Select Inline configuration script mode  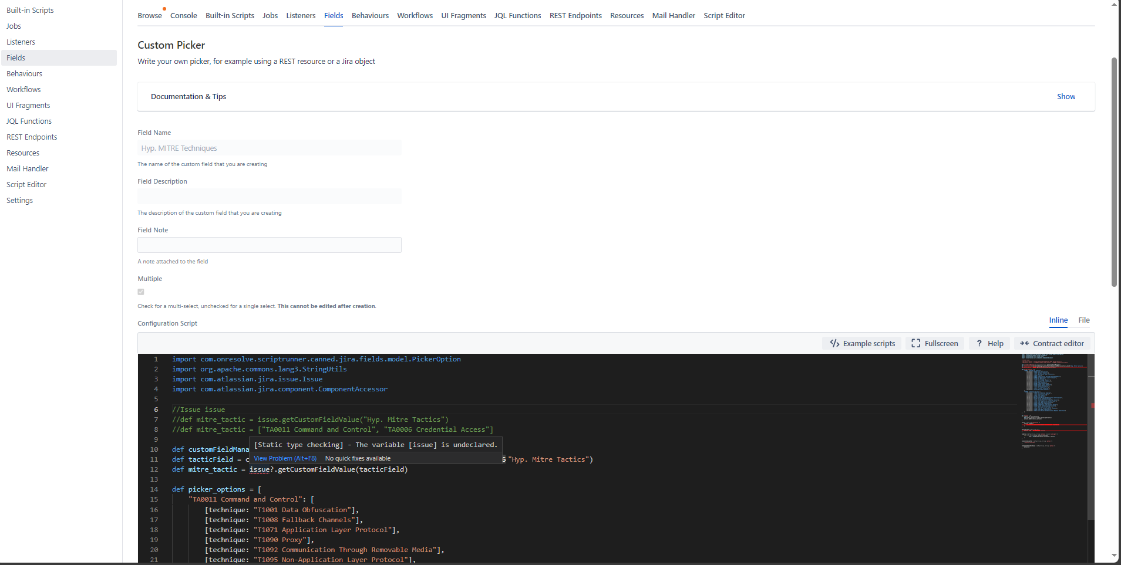tap(1058, 321)
